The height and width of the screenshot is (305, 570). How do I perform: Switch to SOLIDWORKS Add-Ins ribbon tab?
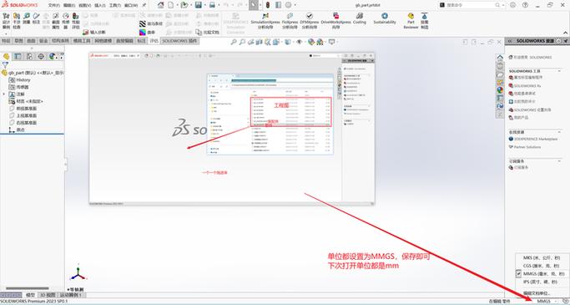[x=179, y=41]
